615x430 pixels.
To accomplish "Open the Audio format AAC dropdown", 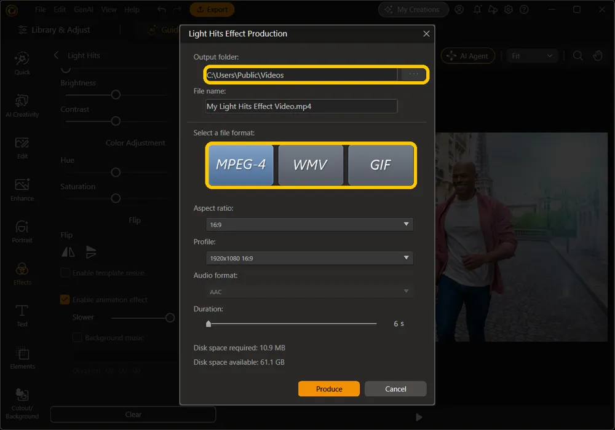I will click(x=309, y=292).
